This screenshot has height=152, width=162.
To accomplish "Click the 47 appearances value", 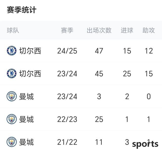I will click(99, 51).
